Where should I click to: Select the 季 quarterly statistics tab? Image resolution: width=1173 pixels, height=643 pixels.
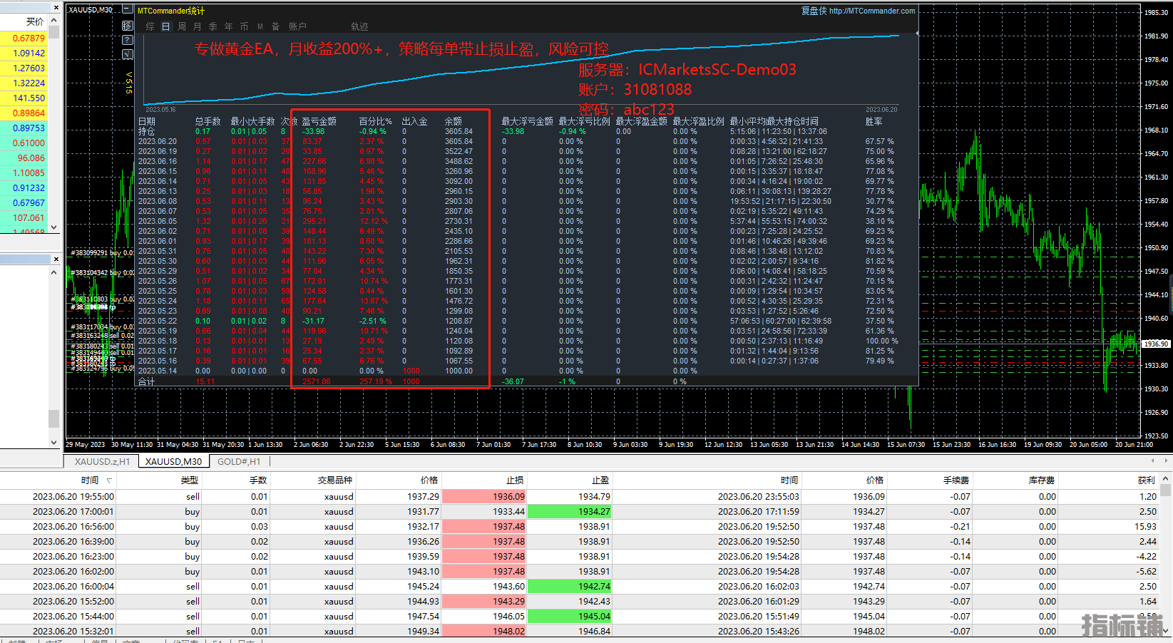tap(212, 26)
